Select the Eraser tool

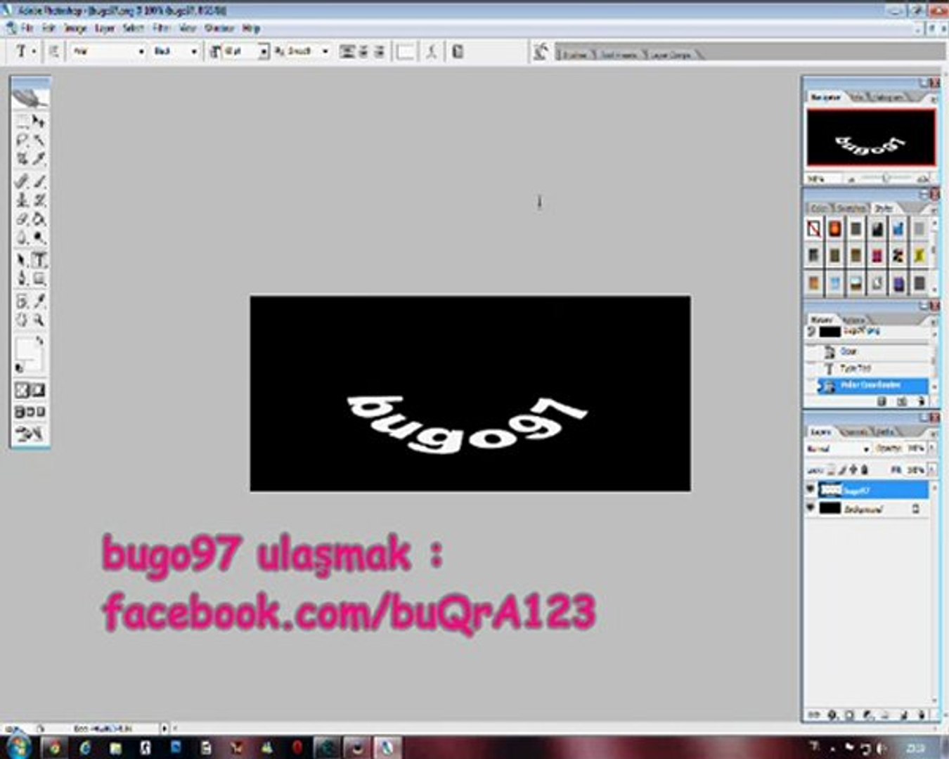tap(22, 219)
